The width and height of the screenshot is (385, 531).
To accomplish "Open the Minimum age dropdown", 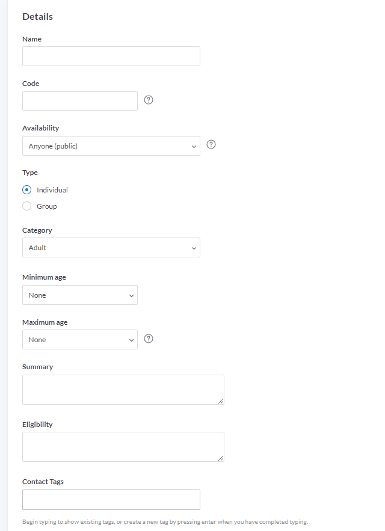I will click(x=80, y=295).
